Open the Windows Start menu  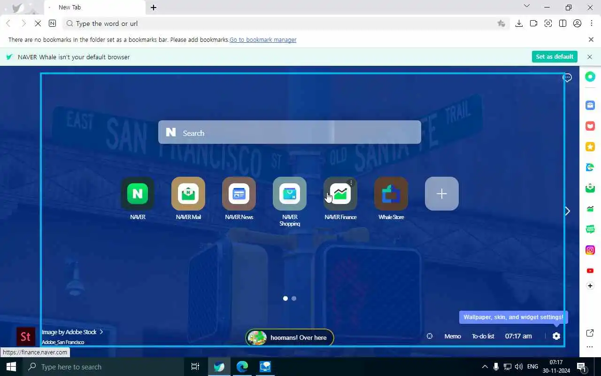tap(11, 367)
